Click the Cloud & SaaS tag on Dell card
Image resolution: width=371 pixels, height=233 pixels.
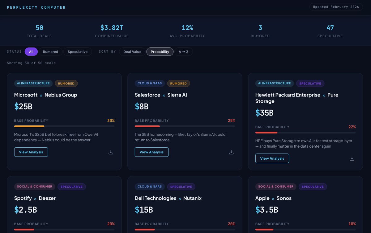150,187
